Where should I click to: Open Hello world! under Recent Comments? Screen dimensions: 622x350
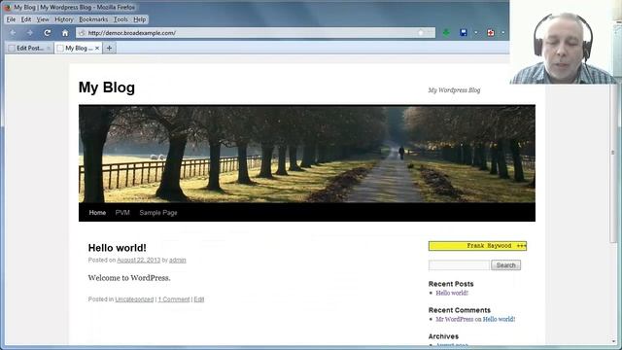[x=499, y=319]
